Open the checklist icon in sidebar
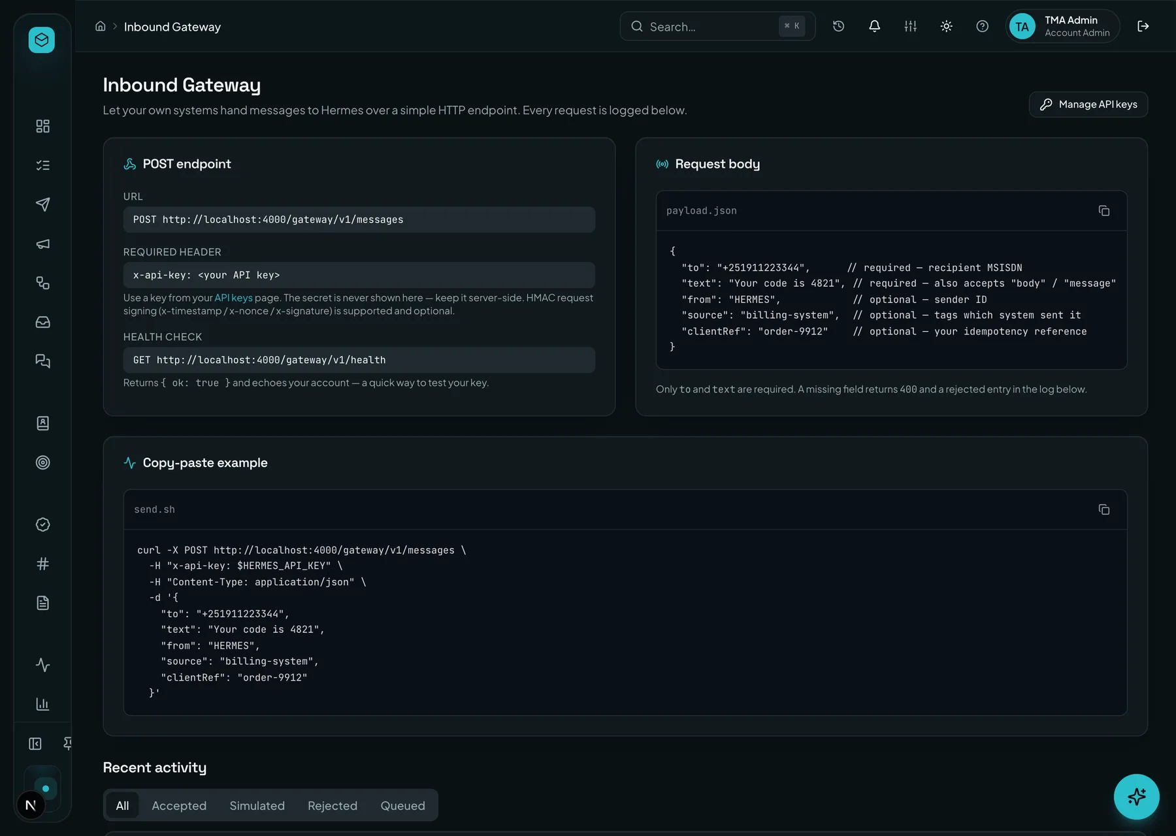Image resolution: width=1176 pixels, height=836 pixels. point(42,165)
